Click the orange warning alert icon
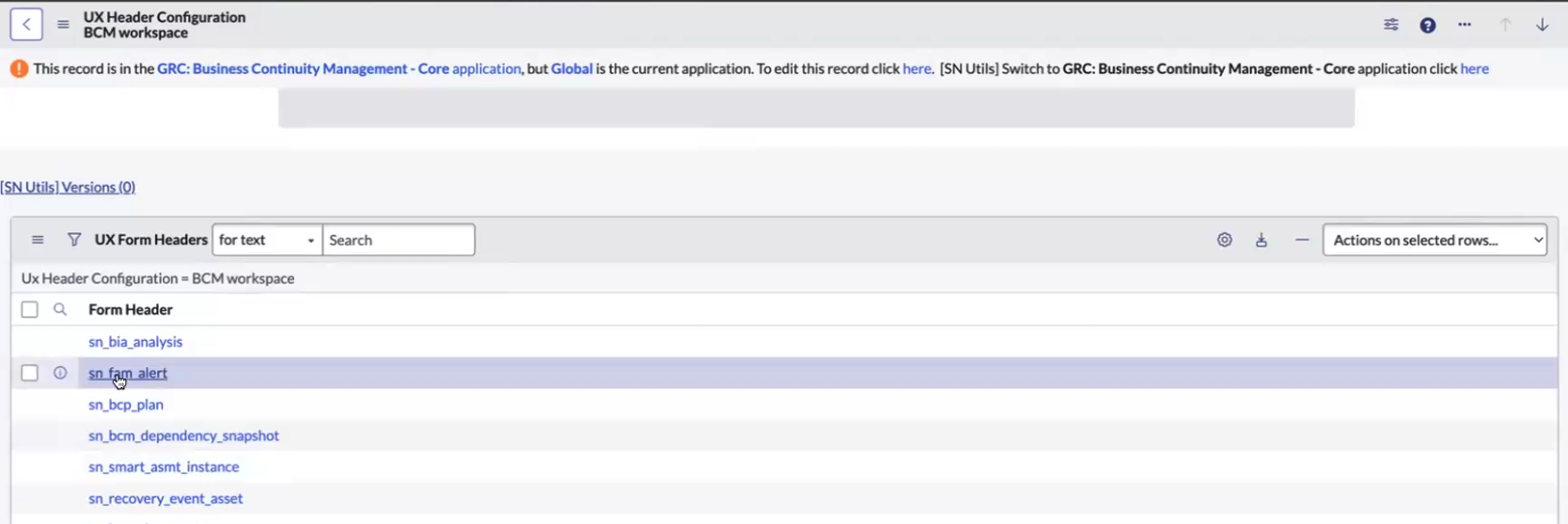The image size is (1568, 524). (19, 69)
